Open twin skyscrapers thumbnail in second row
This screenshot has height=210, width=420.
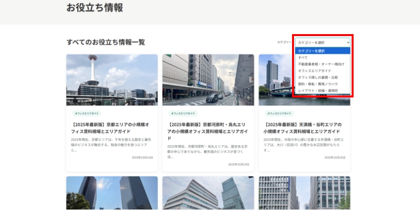click(x=112, y=193)
